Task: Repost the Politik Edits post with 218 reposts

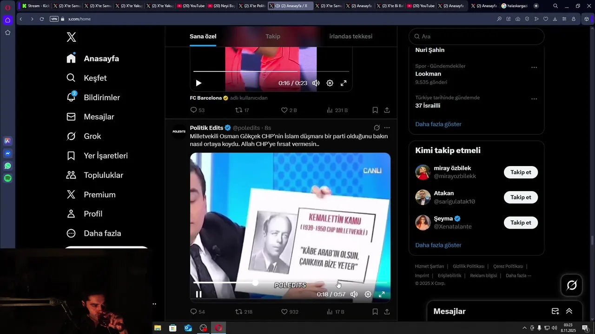Action: click(x=244, y=312)
